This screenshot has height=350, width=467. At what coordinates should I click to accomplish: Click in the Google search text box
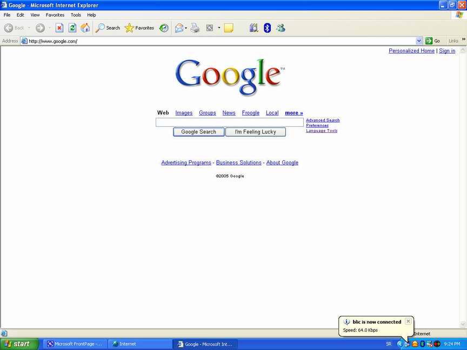229,123
